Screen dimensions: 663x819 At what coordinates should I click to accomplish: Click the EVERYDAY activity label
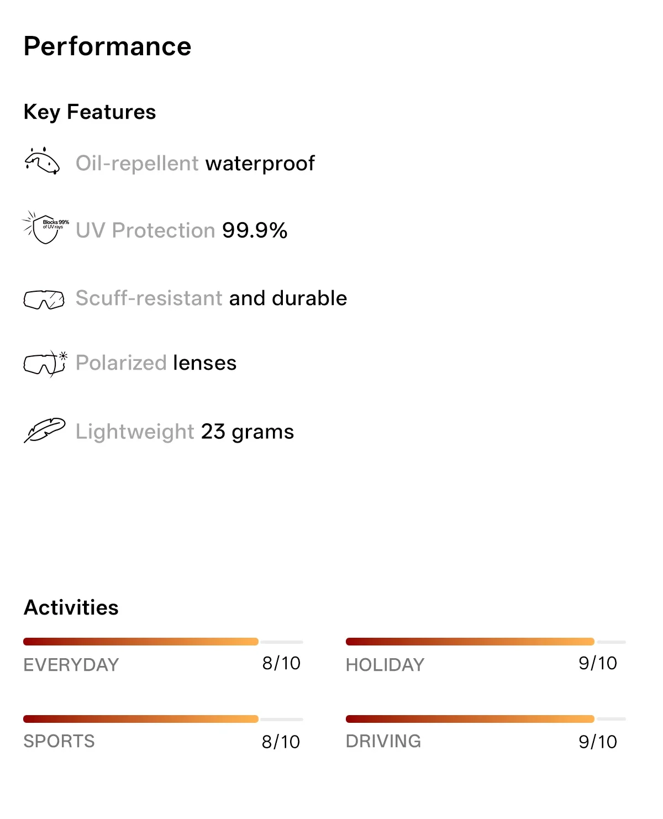tap(71, 664)
